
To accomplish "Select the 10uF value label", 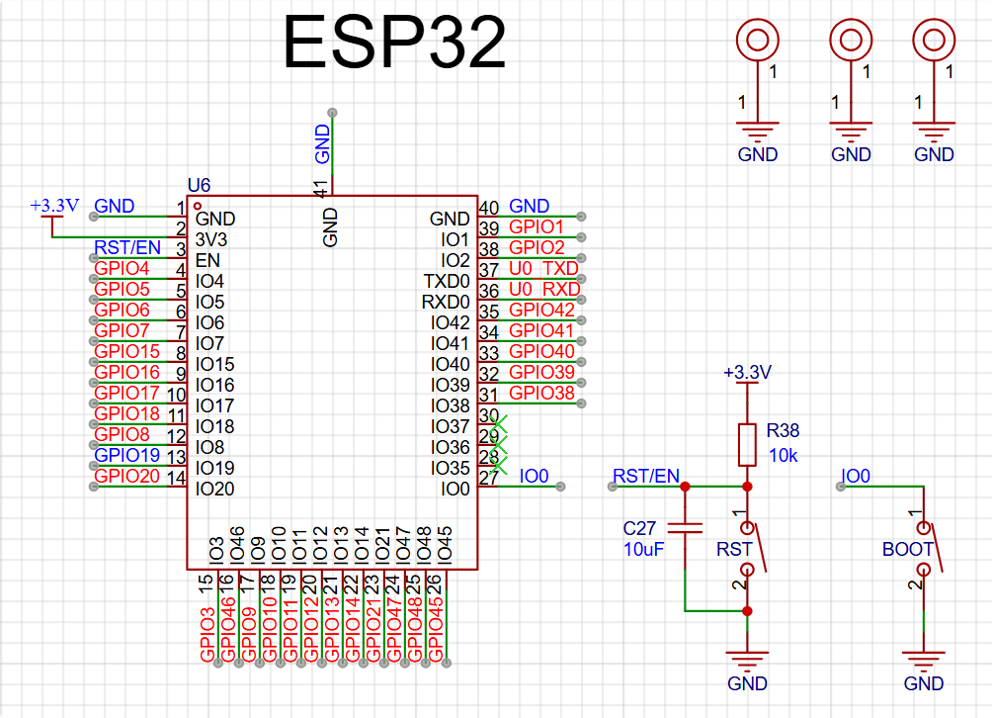I will [x=643, y=549].
